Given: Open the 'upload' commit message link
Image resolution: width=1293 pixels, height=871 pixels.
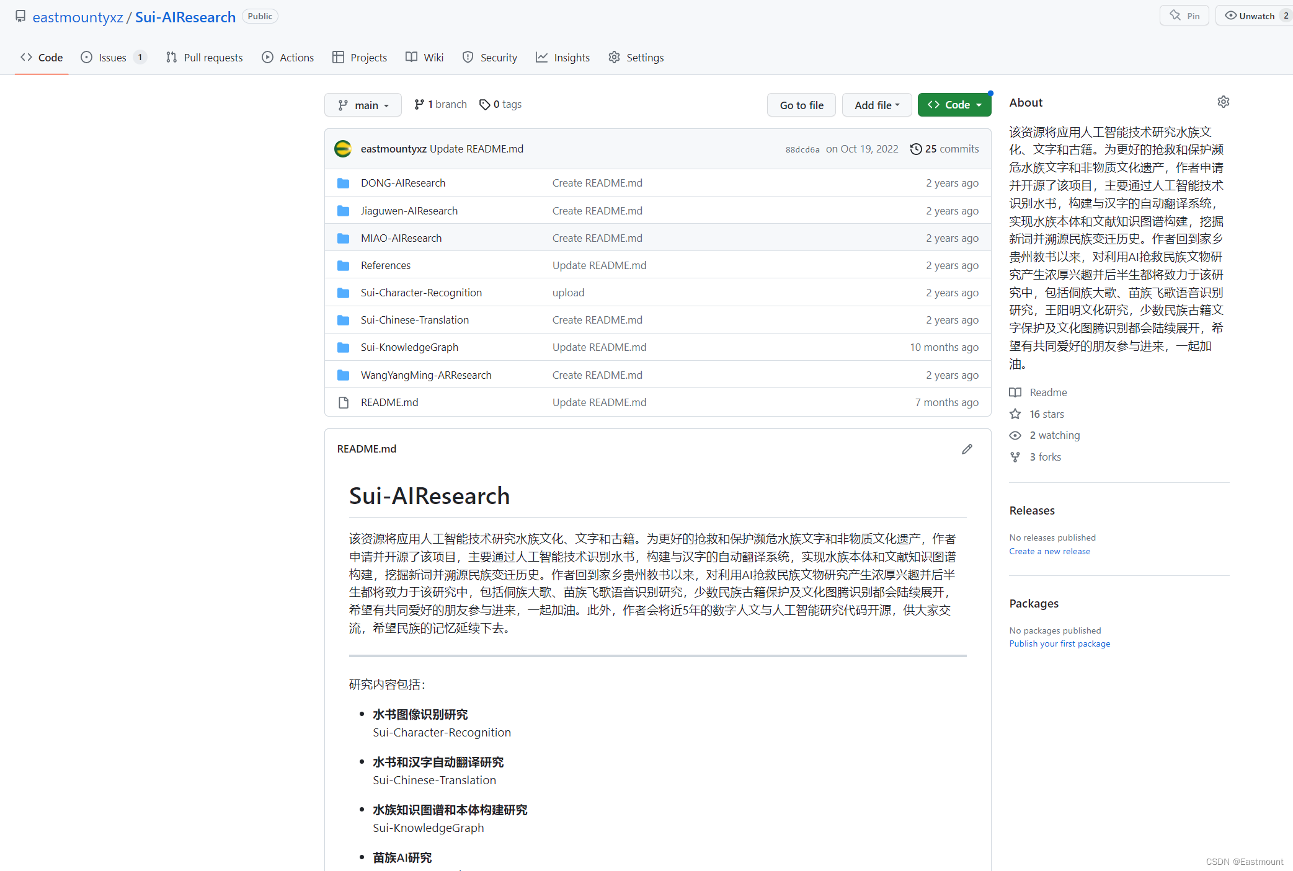Looking at the screenshot, I should pyautogui.click(x=568, y=293).
